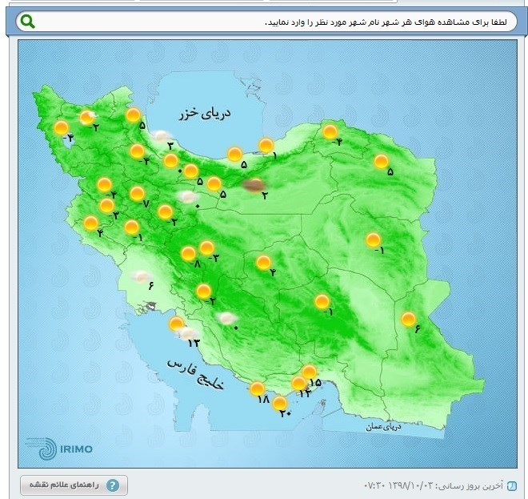Select the sunny icon showing 18 degrees
Image resolution: width=528 pixels, height=499 pixels.
[x=258, y=389]
